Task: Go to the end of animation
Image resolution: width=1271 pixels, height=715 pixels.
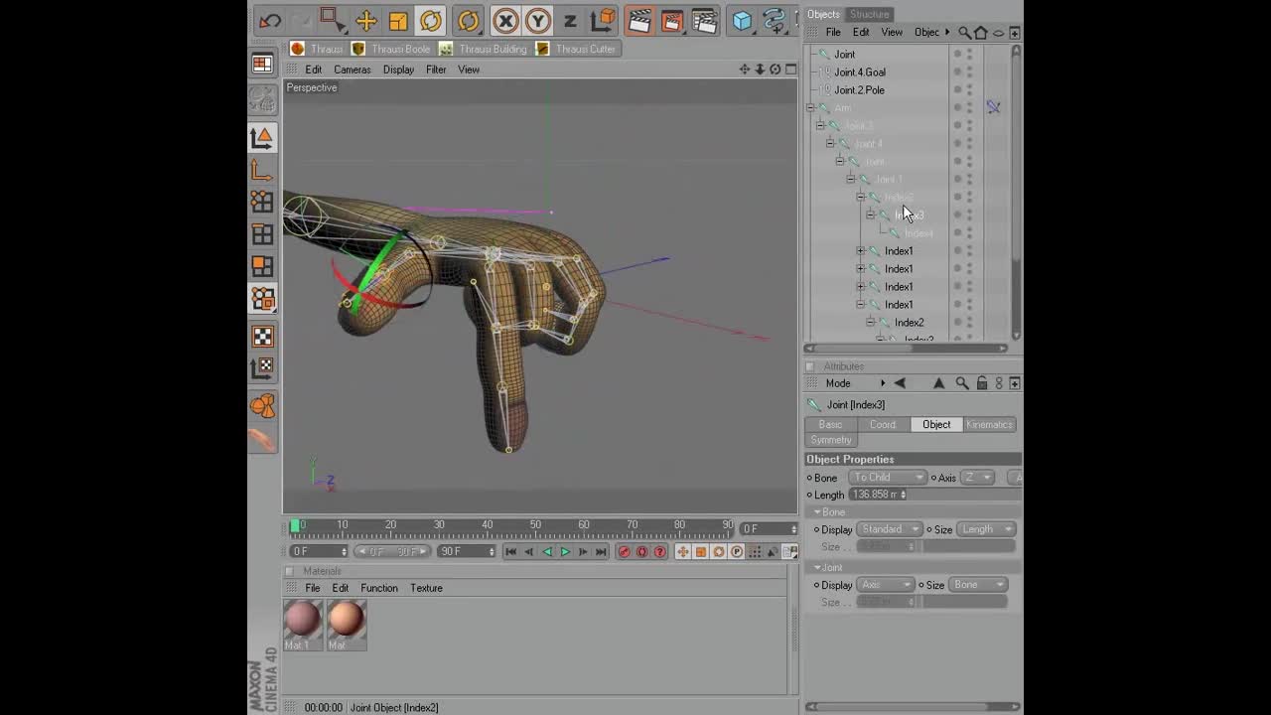Action: pyautogui.click(x=601, y=552)
